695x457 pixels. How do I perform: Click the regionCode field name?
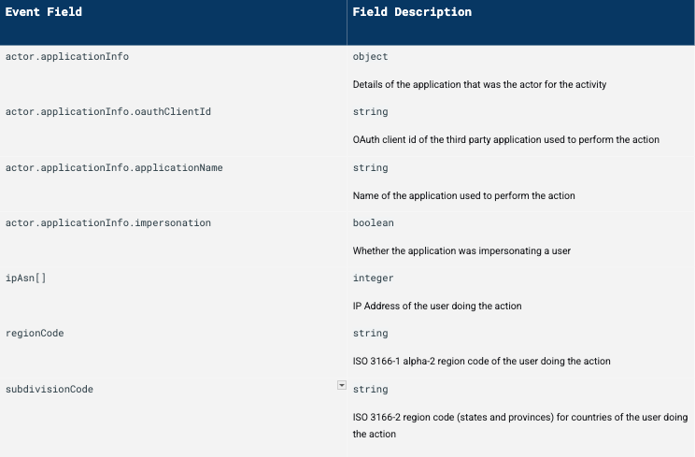click(35, 334)
